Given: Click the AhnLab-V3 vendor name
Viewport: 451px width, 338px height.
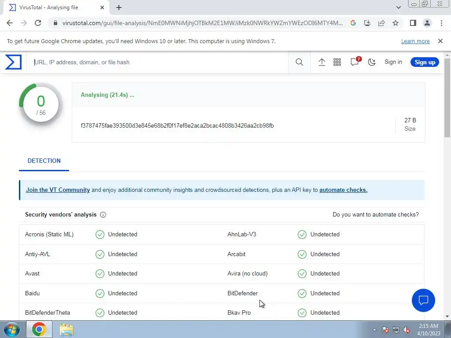Looking at the screenshot, I should tap(242, 235).
